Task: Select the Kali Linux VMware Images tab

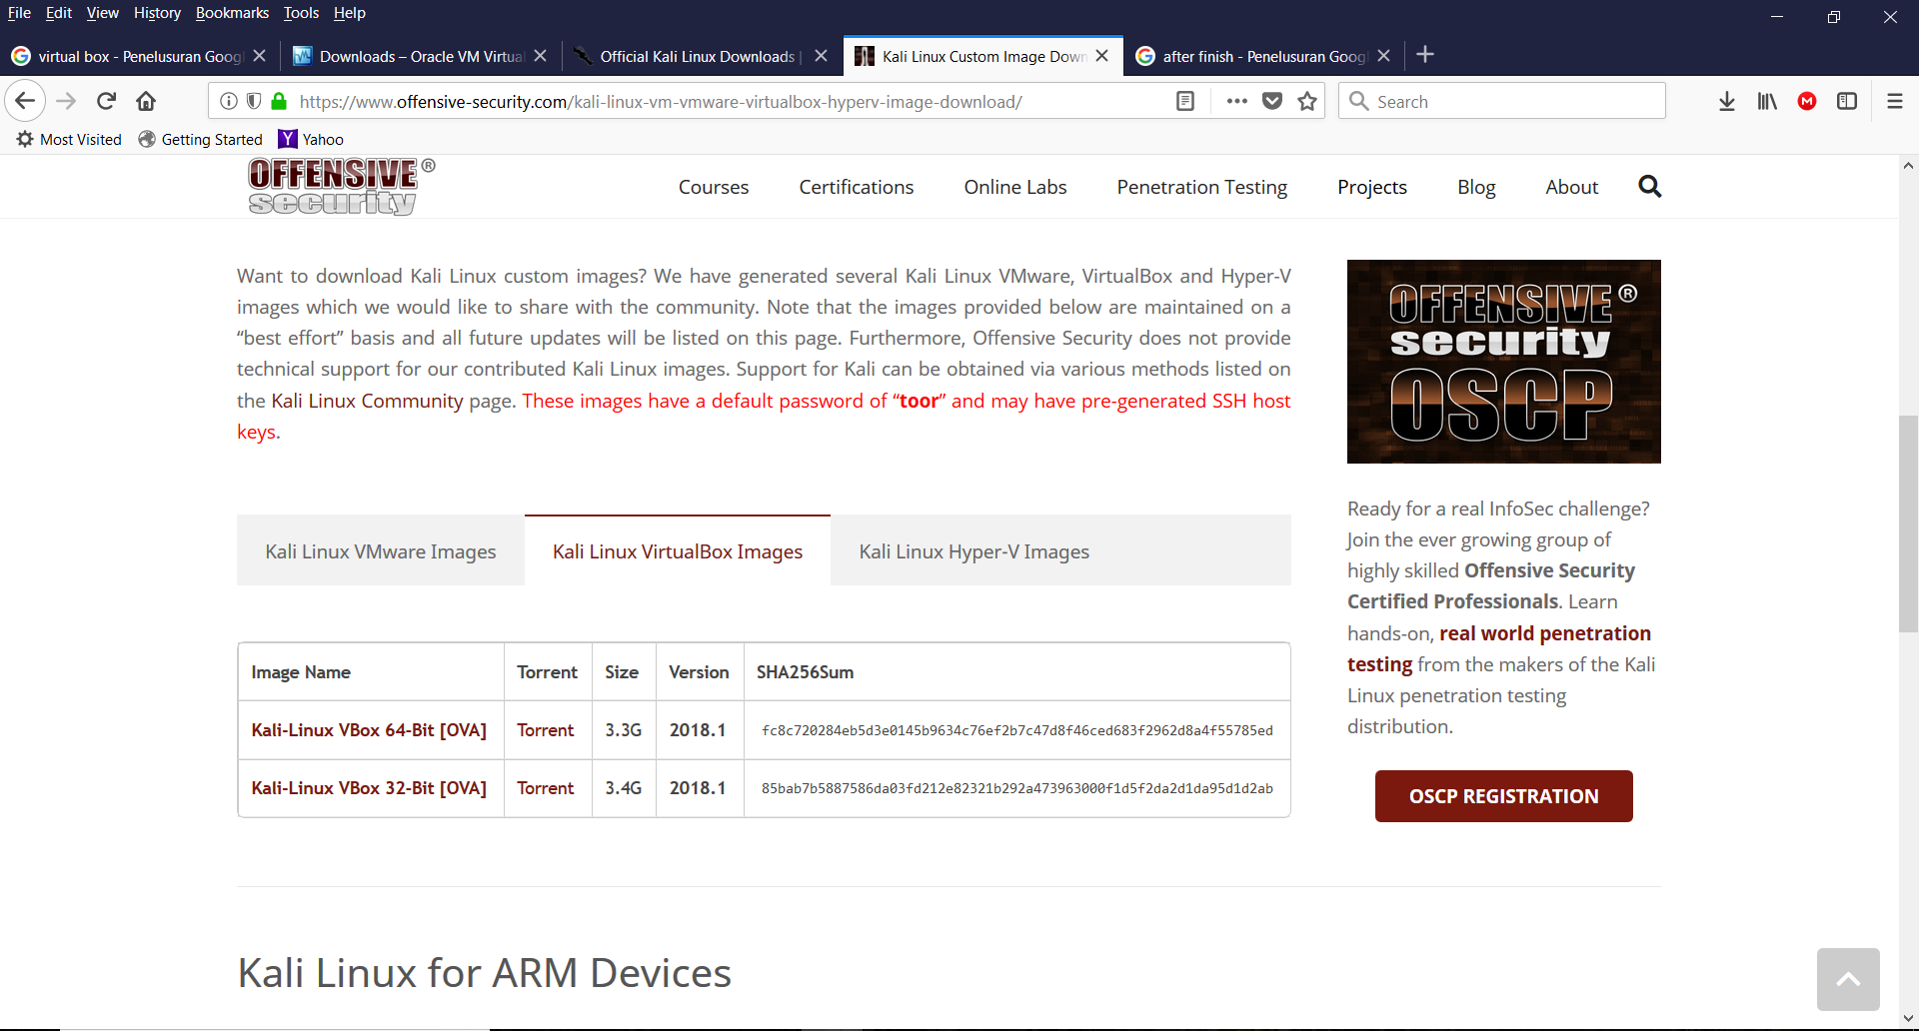Action: click(381, 551)
